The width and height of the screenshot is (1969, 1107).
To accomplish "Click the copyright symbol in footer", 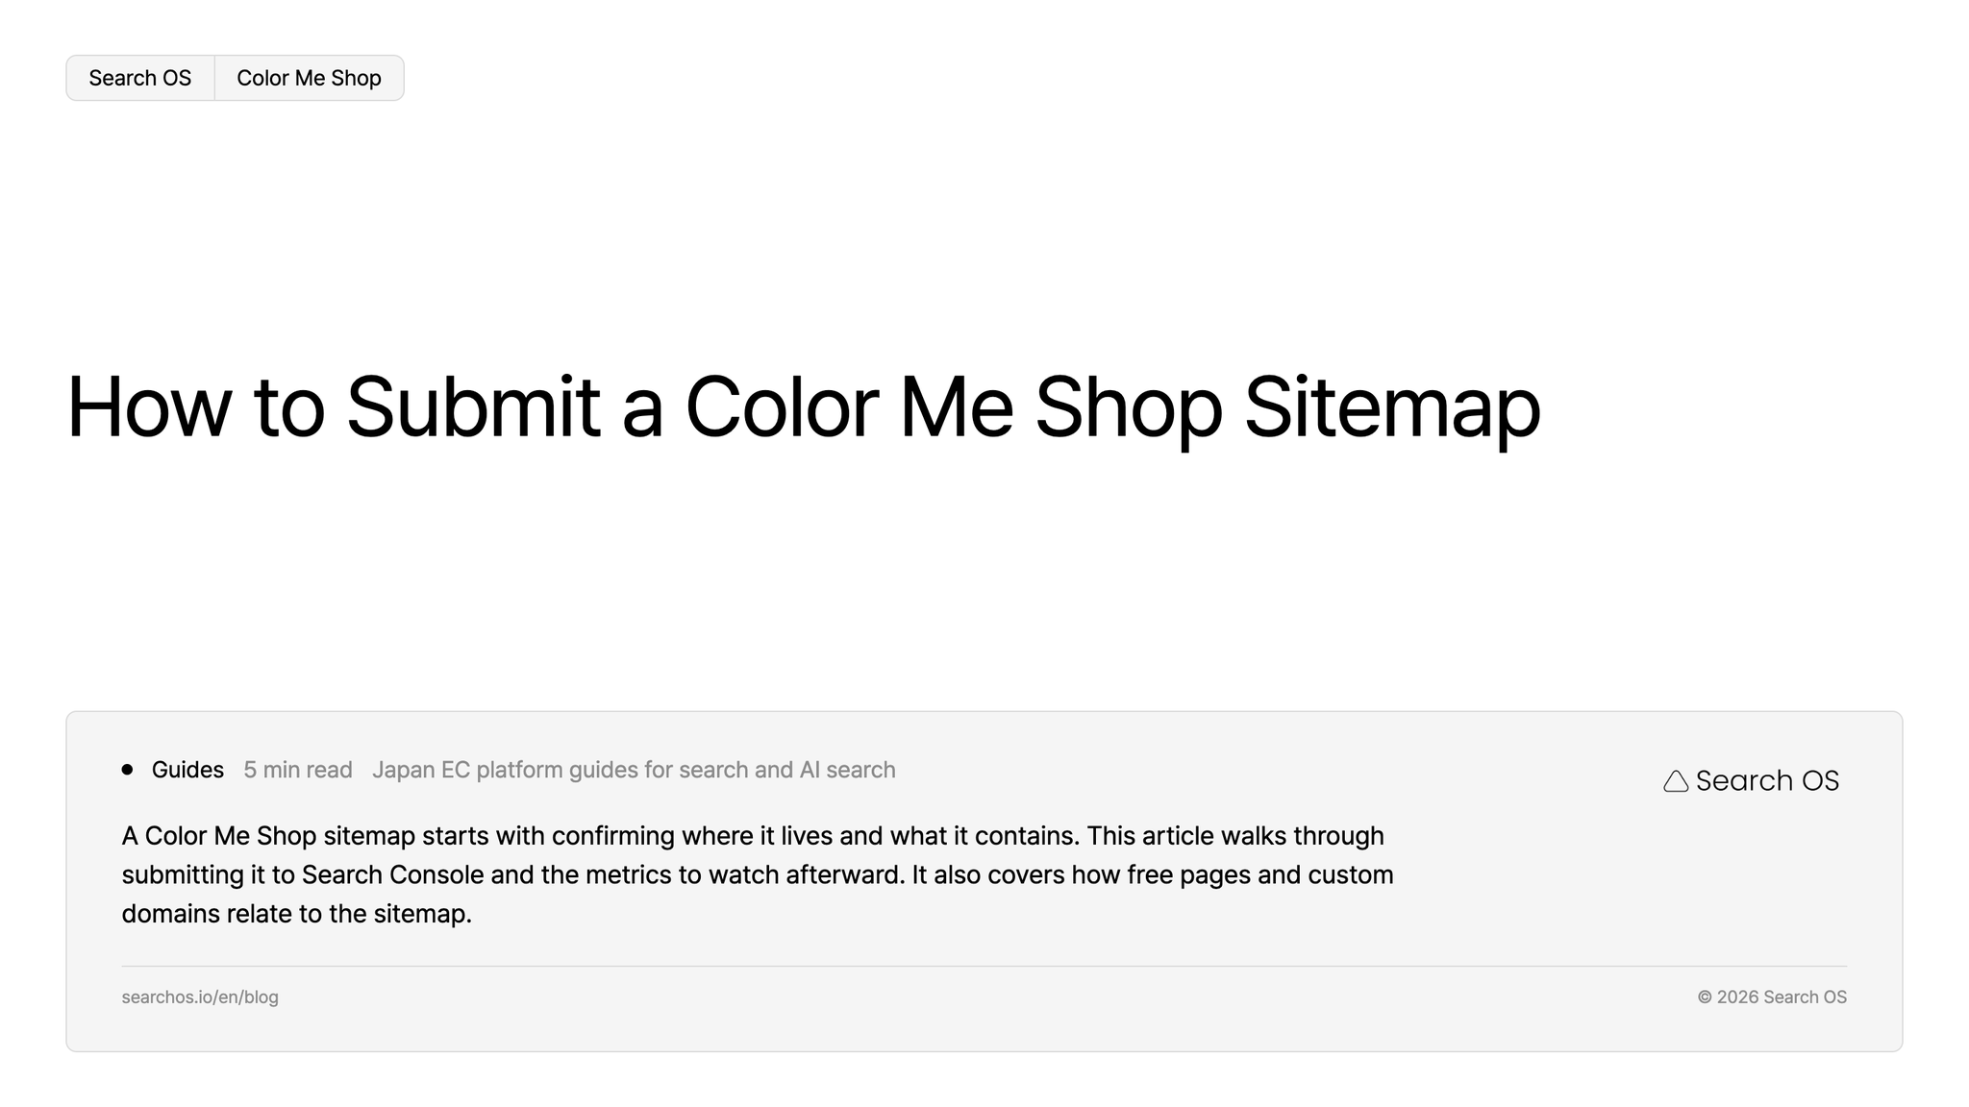I will point(1705,997).
